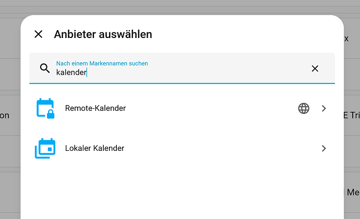360x219 pixels.
Task: Select the Remote-Kalender calendar lock icon
Action: click(45, 108)
